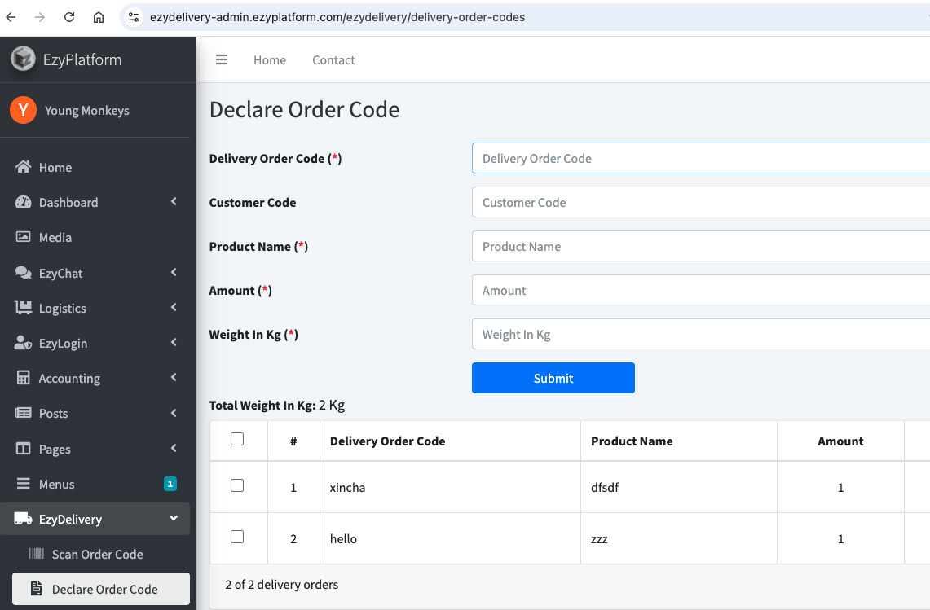Click the Scan Order Code barcode icon
930x610 pixels.
point(37,555)
